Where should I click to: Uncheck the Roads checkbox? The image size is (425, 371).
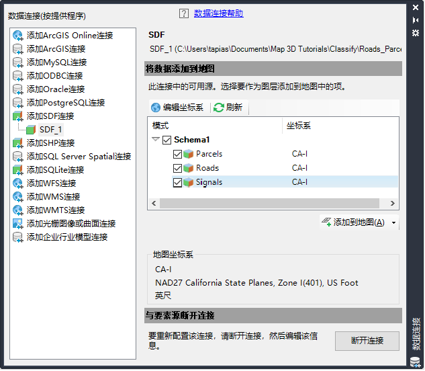(x=177, y=169)
